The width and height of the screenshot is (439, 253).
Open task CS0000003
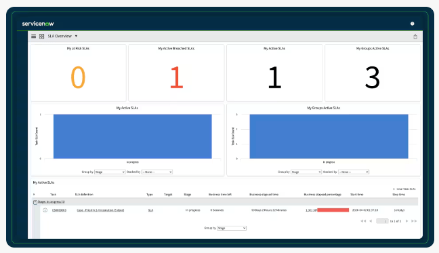point(59,210)
